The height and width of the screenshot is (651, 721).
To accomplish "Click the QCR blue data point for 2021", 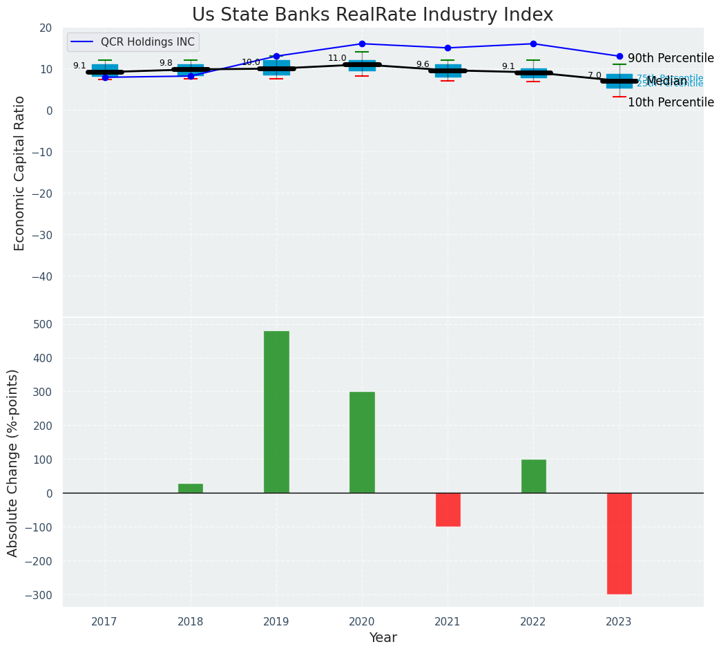I will pyautogui.click(x=448, y=48).
